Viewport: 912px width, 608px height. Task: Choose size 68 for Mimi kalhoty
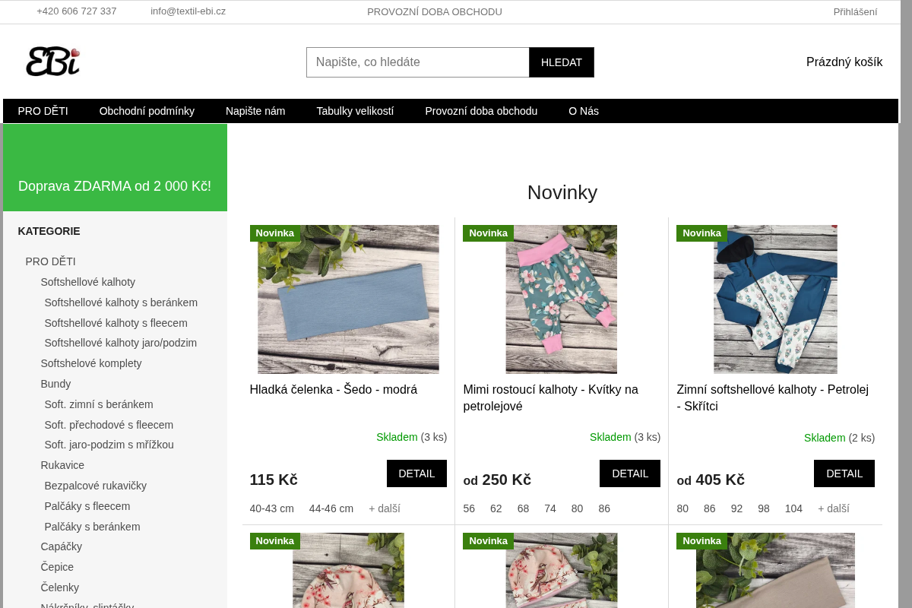click(x=523, y=509)
